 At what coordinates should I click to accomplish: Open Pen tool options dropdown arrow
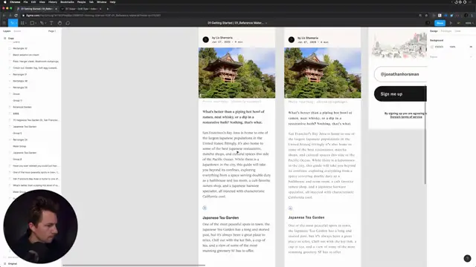tap(45, 23)
